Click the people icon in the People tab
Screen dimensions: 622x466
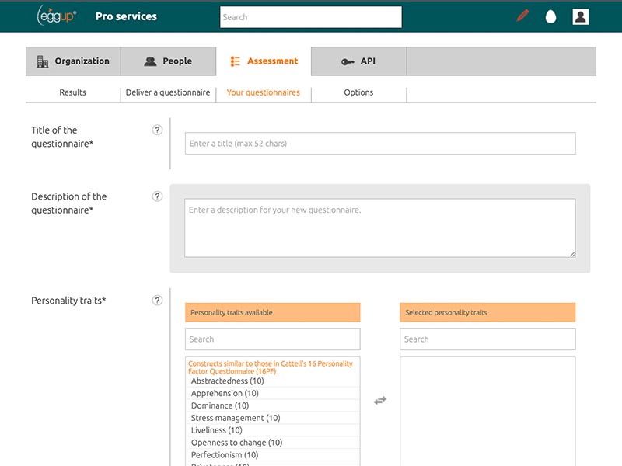click(150, 61)
